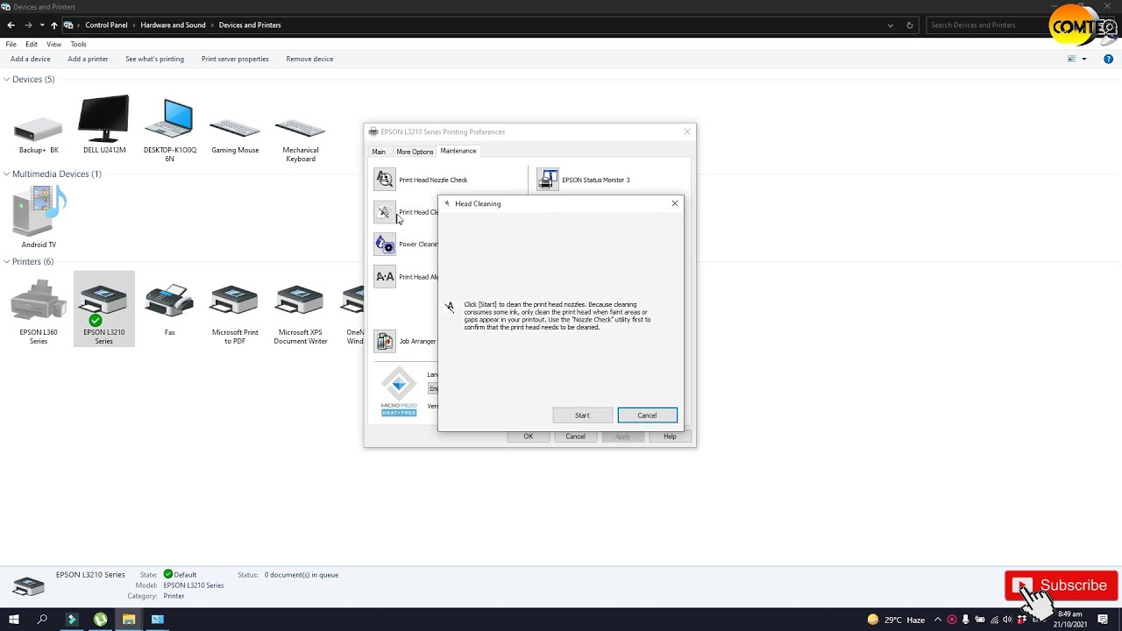Open the Tools menu

click(79, 44)
